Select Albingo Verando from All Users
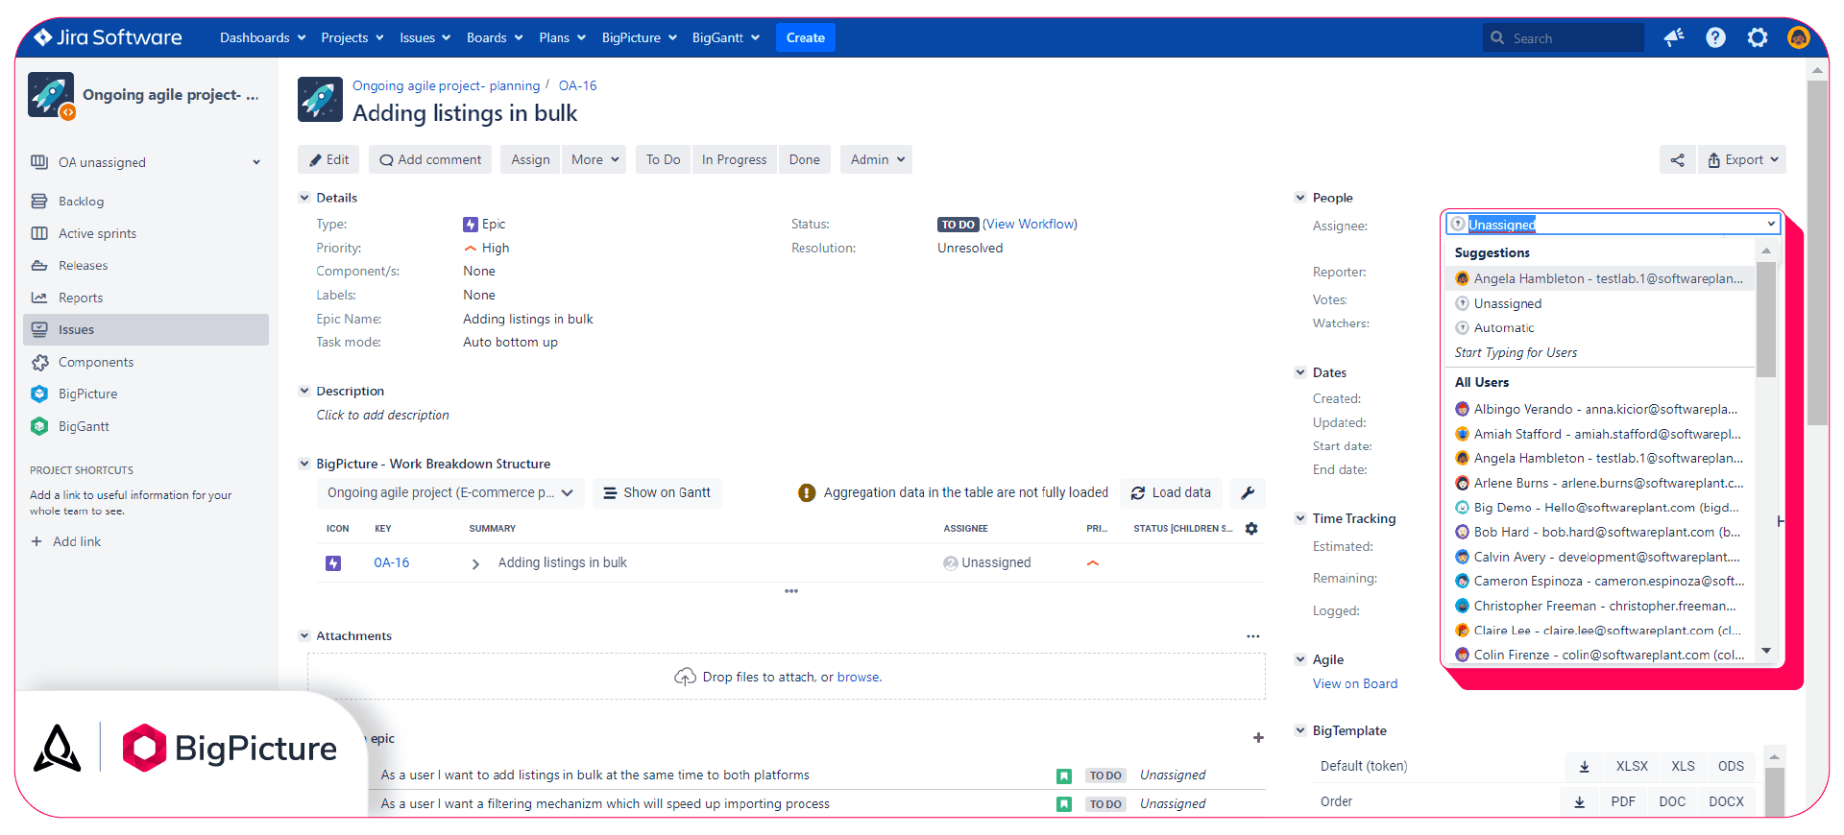The width and height of the screenshot is (1844, 835). point(1601,410)
